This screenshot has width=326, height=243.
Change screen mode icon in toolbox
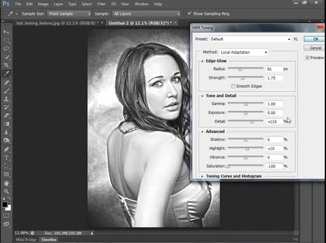pos(6,224)
